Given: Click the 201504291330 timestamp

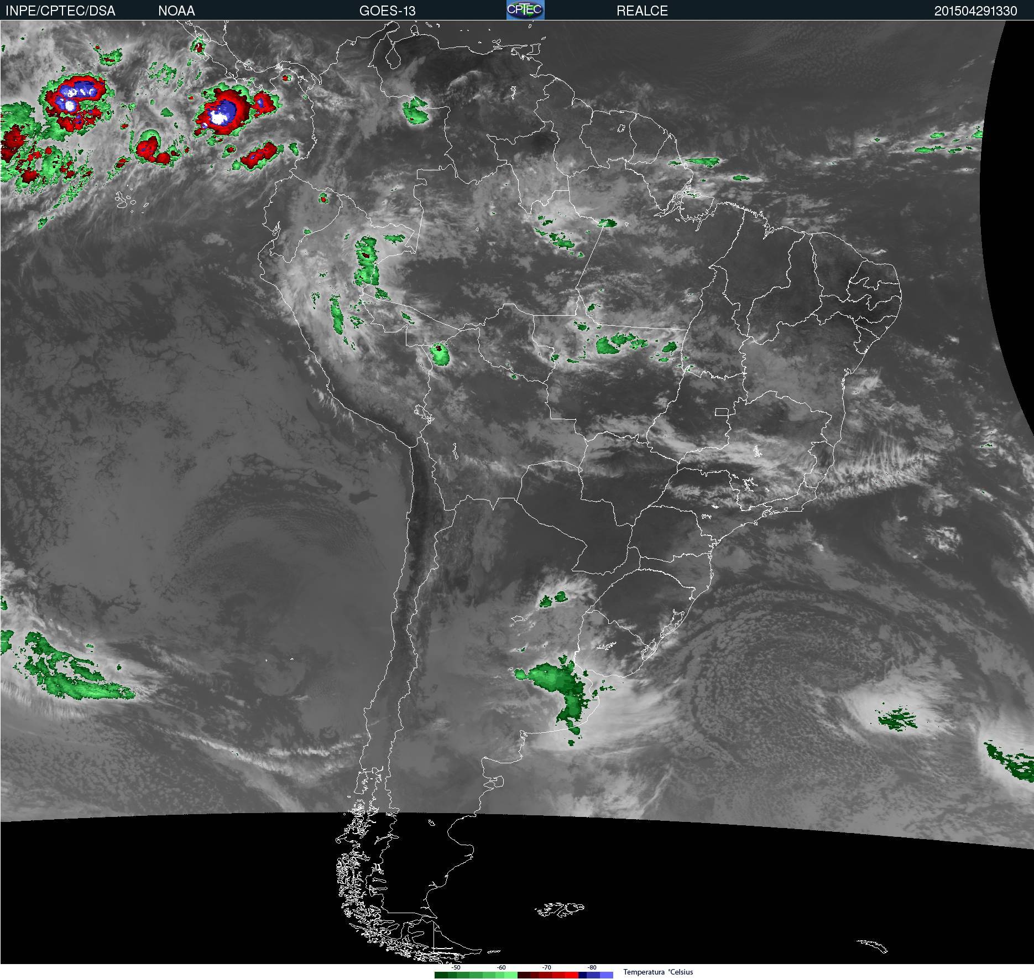Looking at the screenshot, I should pyautogui.click(x=975, y=11).
